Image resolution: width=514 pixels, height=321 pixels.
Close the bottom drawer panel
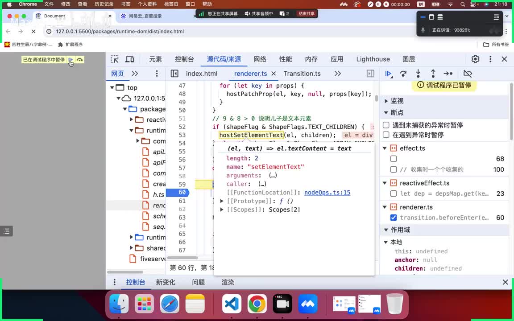pyautogui.click(x=505, y=282)
